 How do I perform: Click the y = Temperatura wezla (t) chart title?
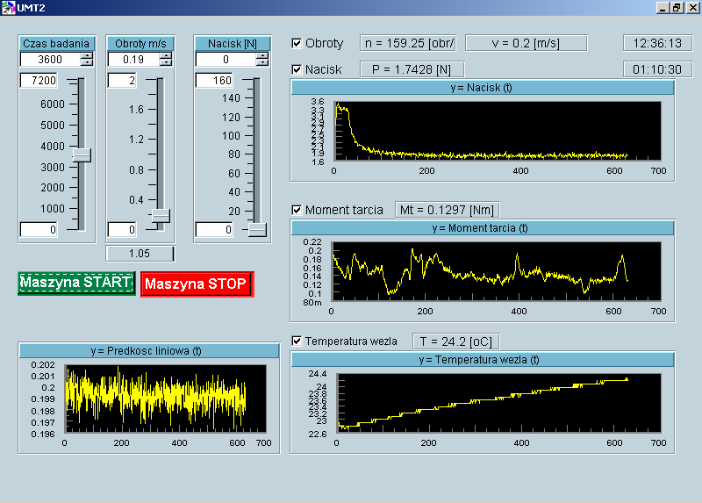pyautogui.click(x=482, y=360)
